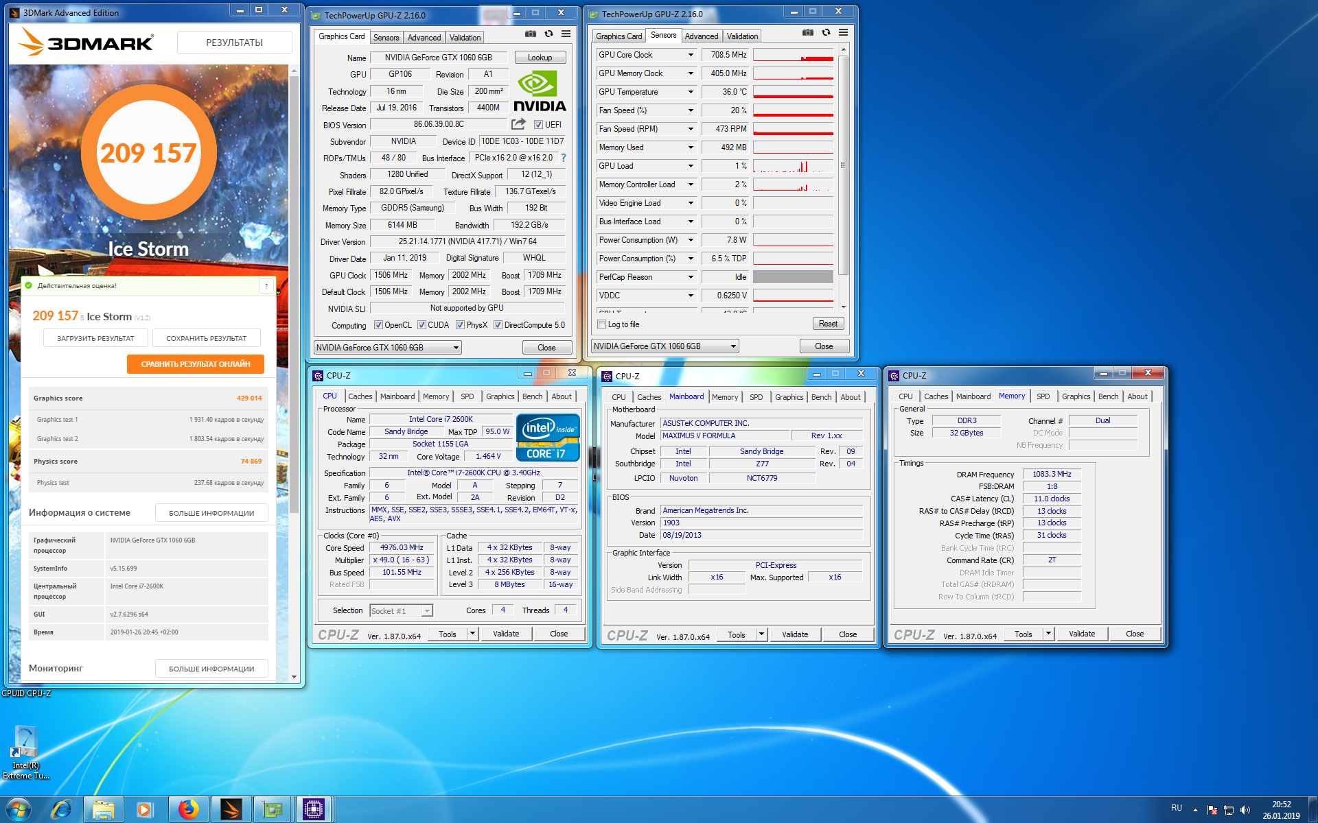Viewport: 1318px width, 823px height.
Task: Switch to Advanced tab in left GPU-Z
Action: tap(424, 38)
